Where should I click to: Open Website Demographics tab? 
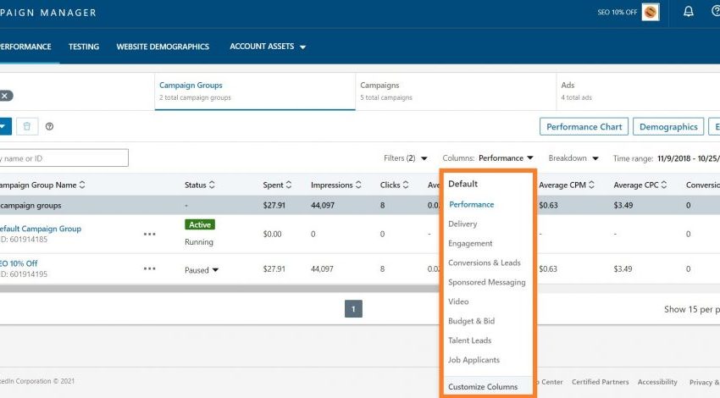tap(163, 47)
